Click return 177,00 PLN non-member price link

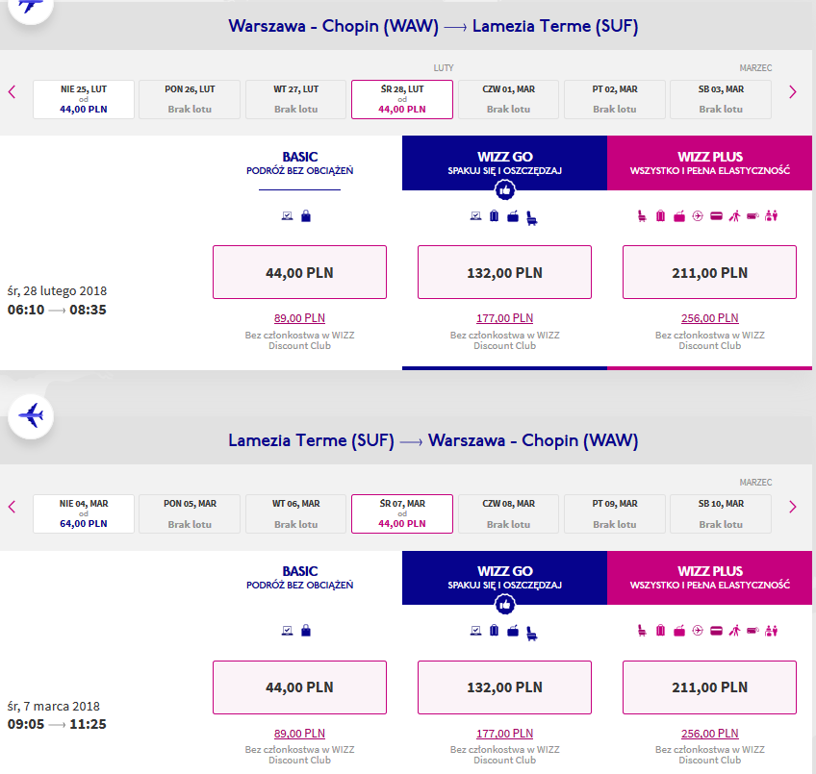pyautogui.click(x=505, y=733)
